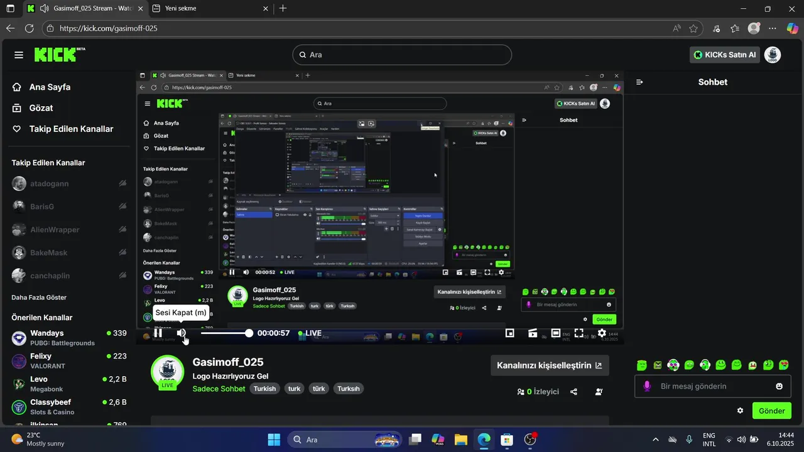Go back in the browser
804x452 pixels.
coord(10,28)
